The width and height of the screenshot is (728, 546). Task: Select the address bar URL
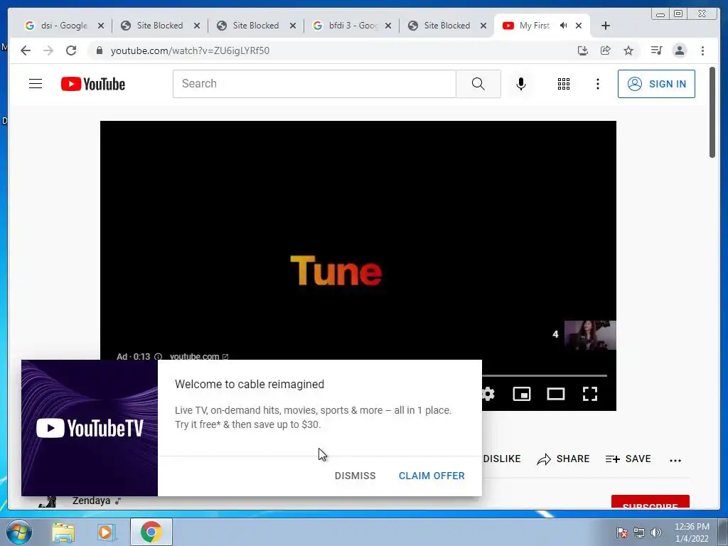coord(190,50)
